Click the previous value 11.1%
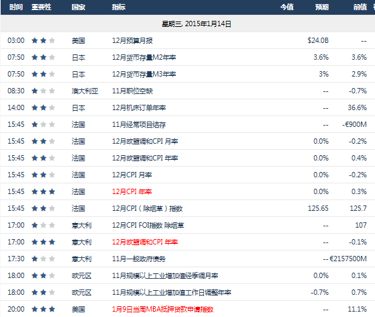This screenshot has width=375, height=317. click(x=357, y=309)
